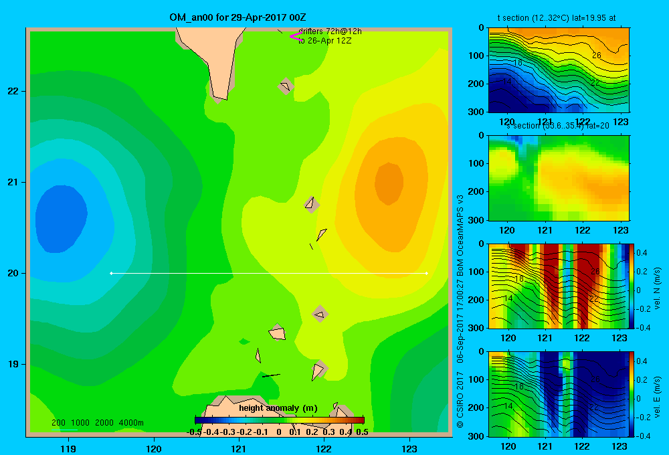Click the 's section (33.6..35.4) lat=20' title

[558, 126]
